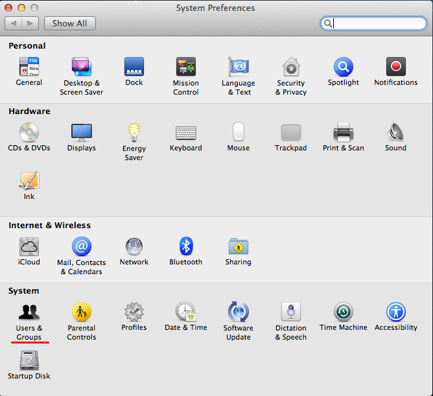Go forward using the right arrow button
433x396 pixels.
pyautogui.click(x=30, y=23)
